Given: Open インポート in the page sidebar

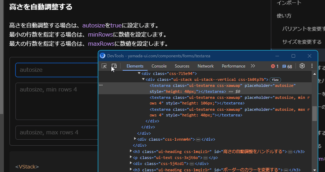Looking at the screenshot, I should coord(289,3).
